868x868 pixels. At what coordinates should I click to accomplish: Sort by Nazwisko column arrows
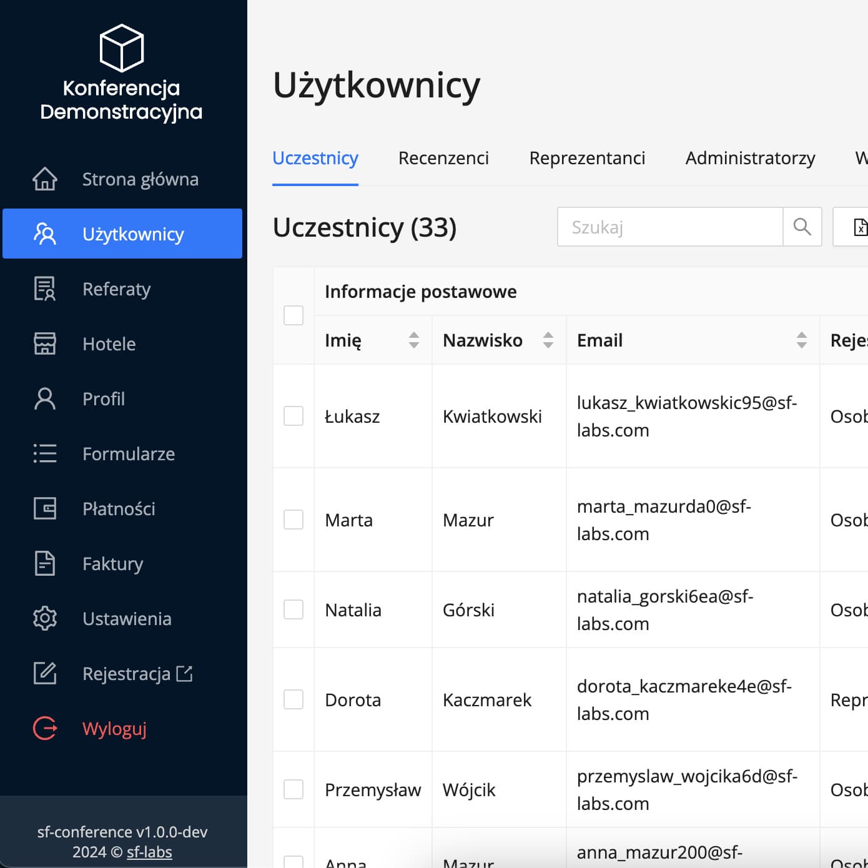(x=548, y=340)
